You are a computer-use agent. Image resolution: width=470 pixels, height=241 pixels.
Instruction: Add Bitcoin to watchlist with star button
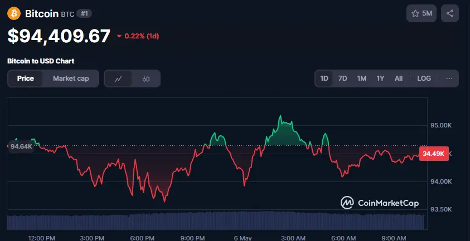point(421,13)
